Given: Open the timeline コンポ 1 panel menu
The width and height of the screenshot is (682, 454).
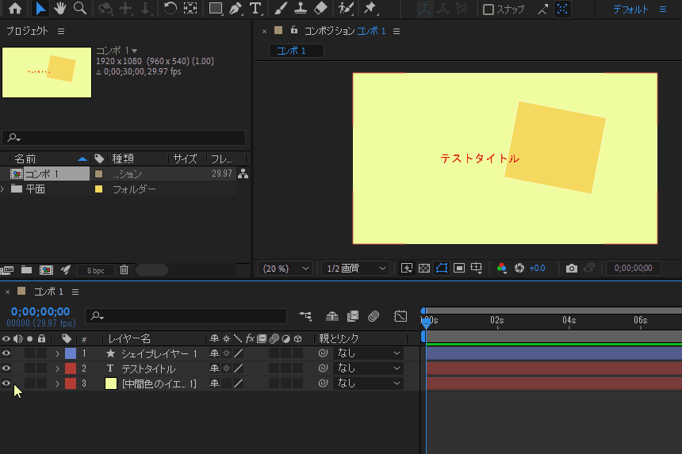Looking at the screenshot, I should pyautogui.click(x=75, y=292).
